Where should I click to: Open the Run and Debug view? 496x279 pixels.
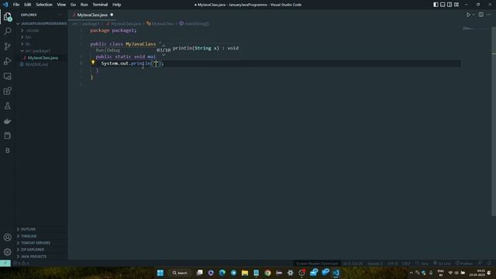pos(8,61)
